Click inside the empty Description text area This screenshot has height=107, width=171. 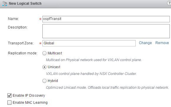tap(106, 31)
